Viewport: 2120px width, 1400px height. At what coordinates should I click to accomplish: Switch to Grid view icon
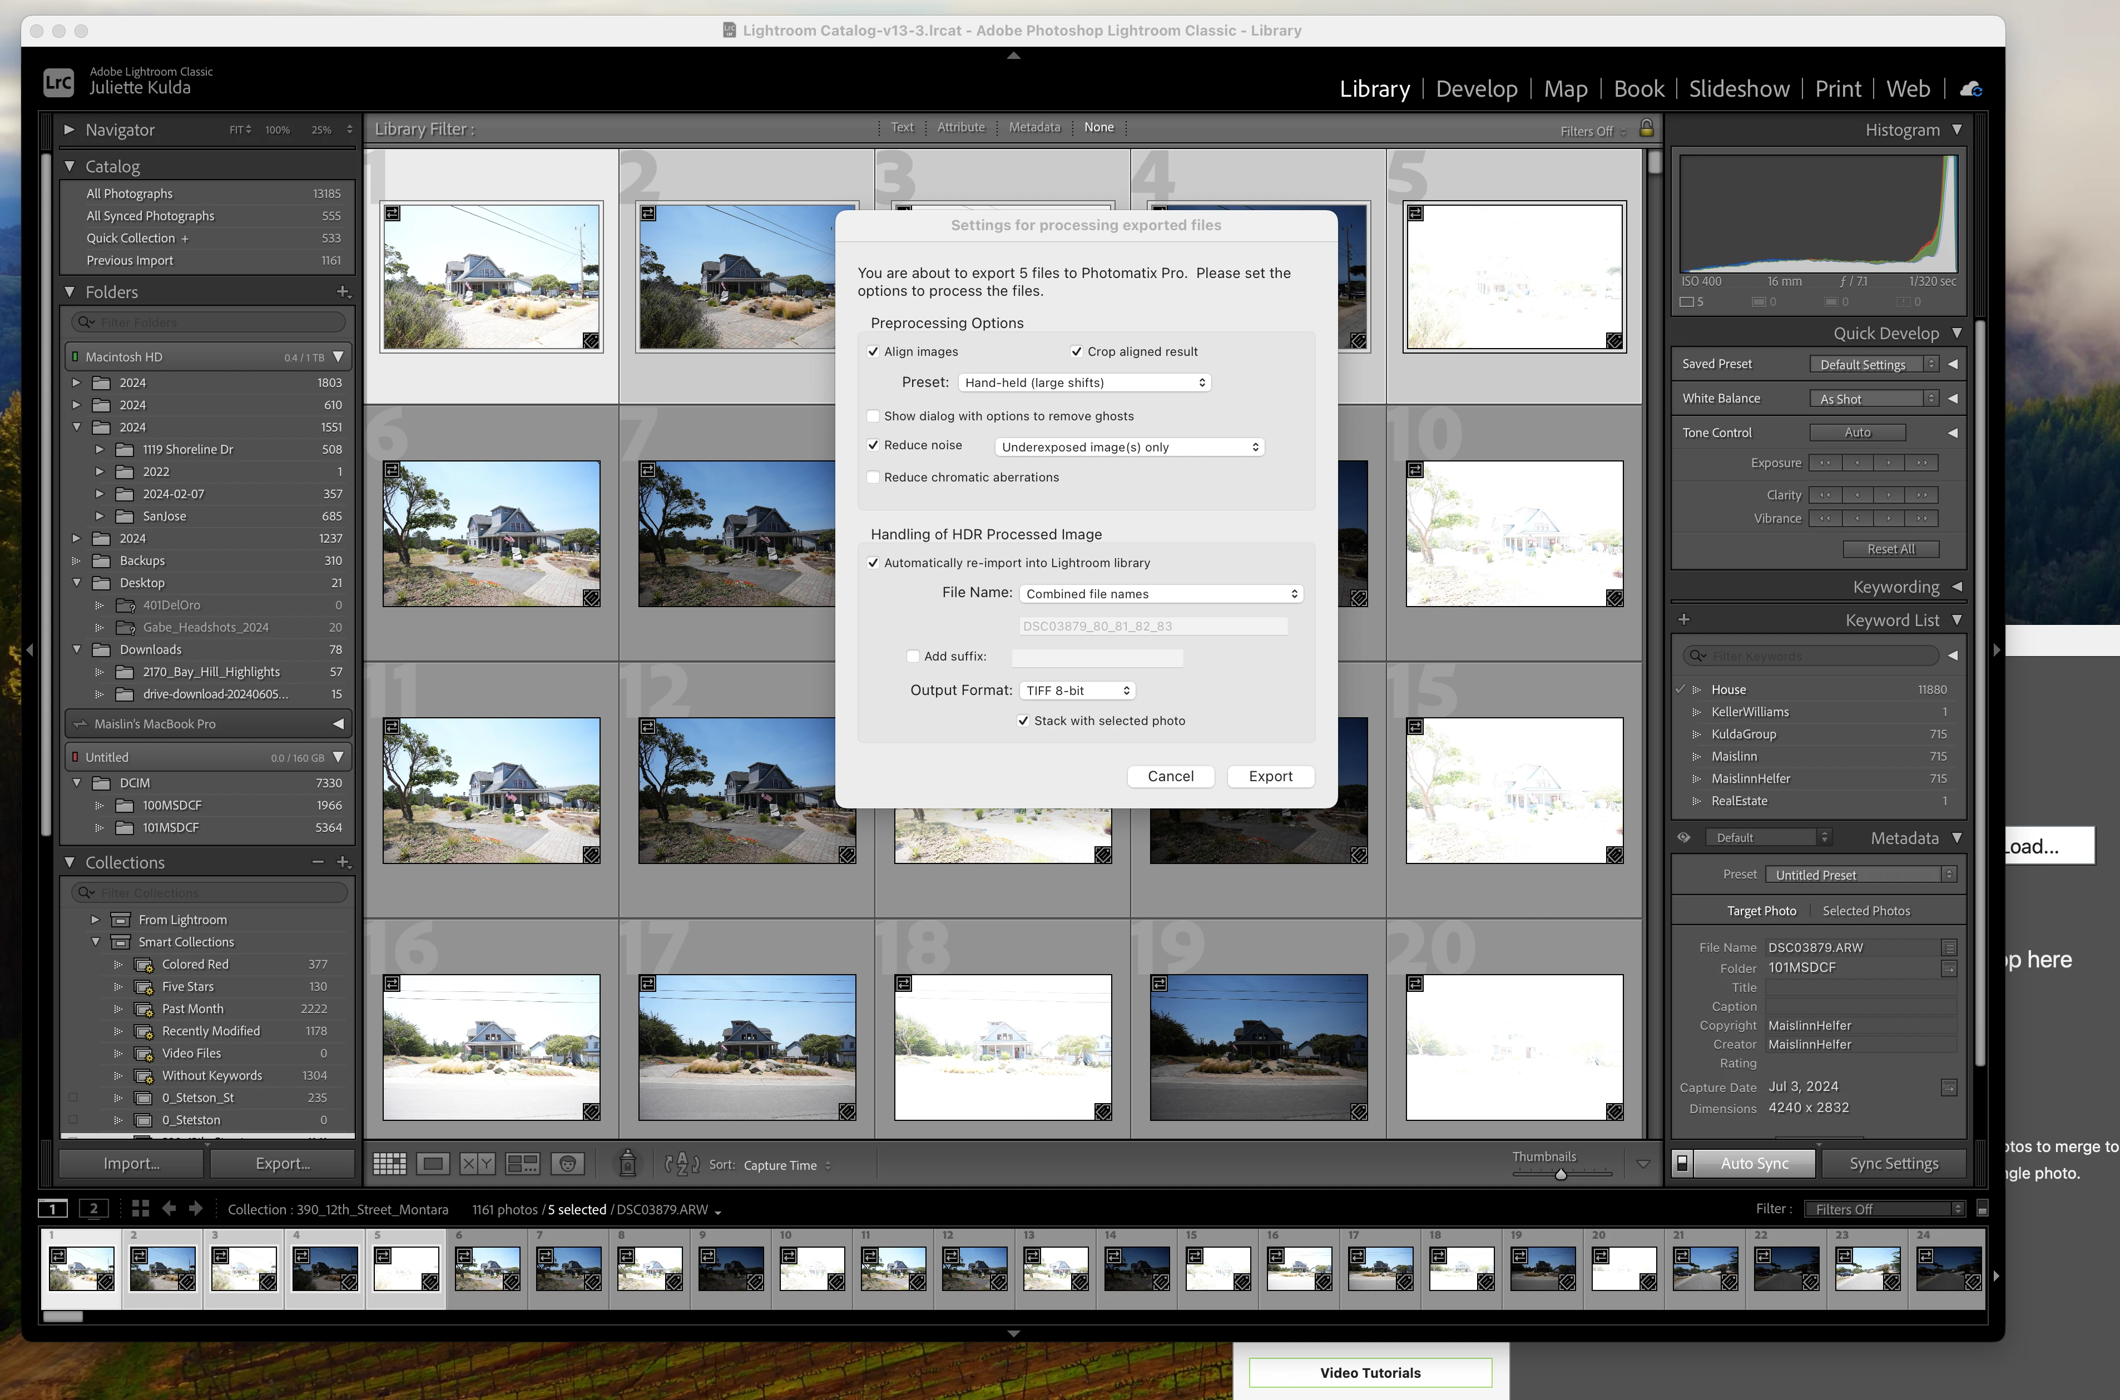(389, 1163)
